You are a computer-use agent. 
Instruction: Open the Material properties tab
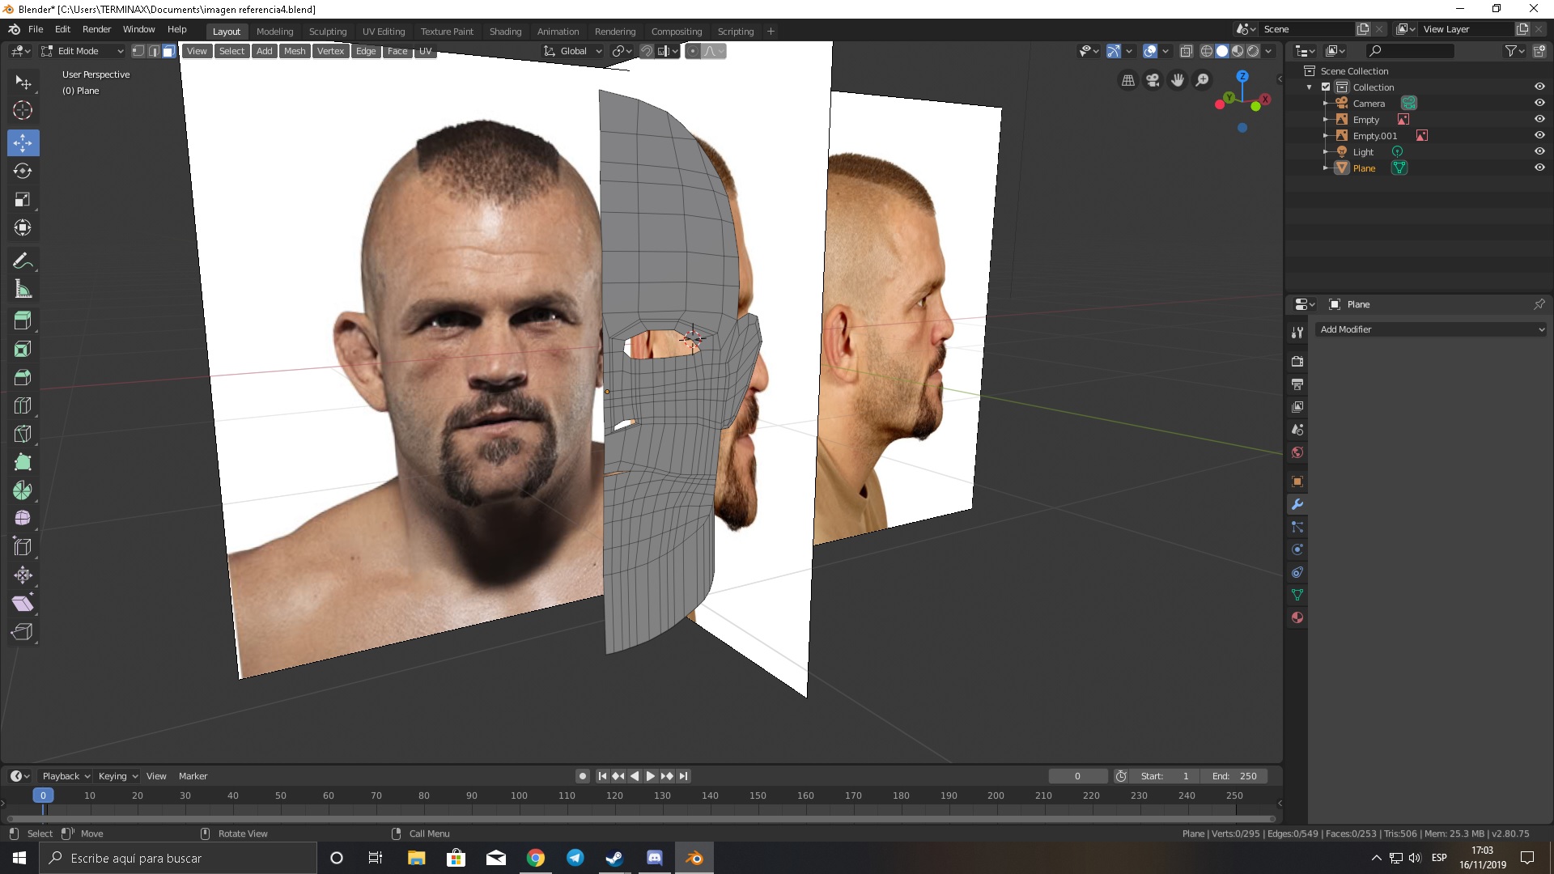tap(1297, 617)
